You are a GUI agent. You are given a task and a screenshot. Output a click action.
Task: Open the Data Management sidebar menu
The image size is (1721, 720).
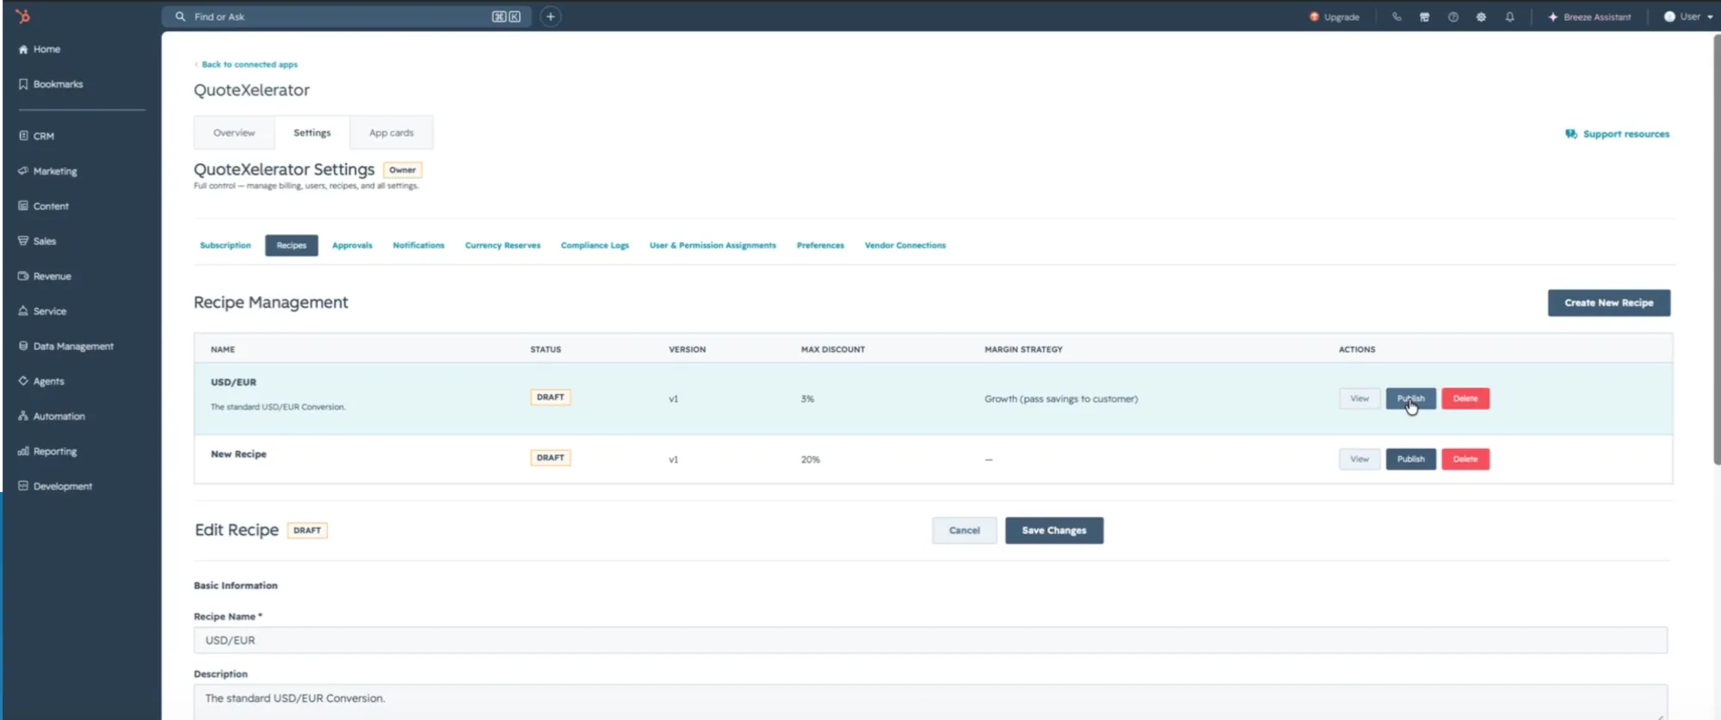point(65,346)
